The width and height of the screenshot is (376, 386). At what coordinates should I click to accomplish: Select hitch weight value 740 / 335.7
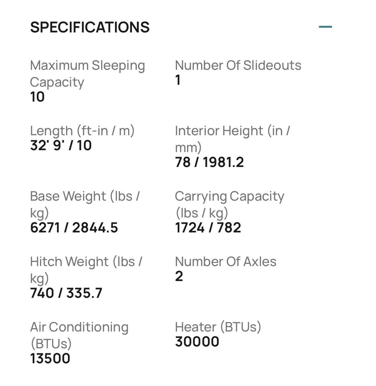(x=66, y=293)
